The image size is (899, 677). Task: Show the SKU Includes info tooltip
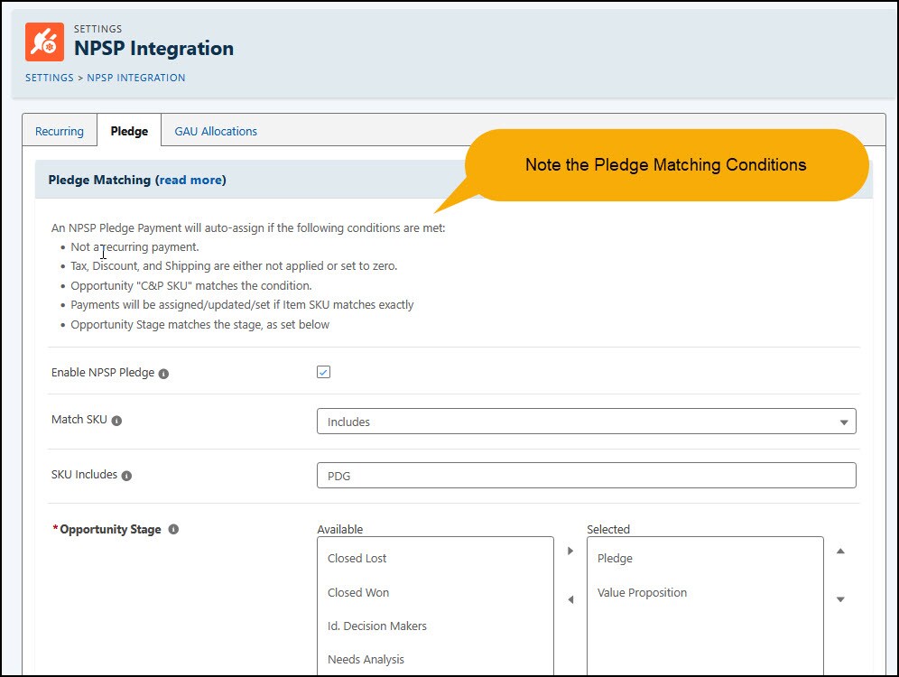(x=126, y=476)
